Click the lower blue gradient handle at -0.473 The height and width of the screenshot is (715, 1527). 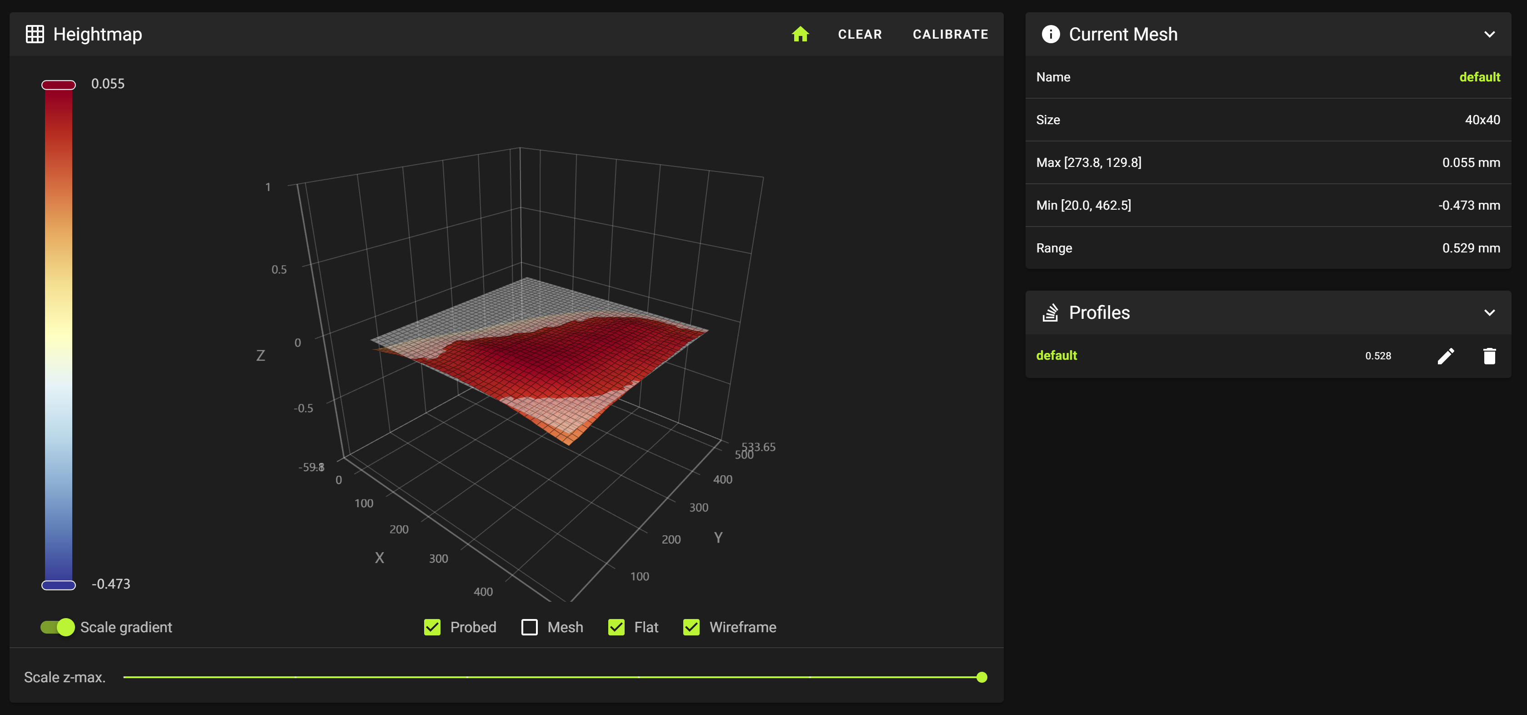[59, 585]
